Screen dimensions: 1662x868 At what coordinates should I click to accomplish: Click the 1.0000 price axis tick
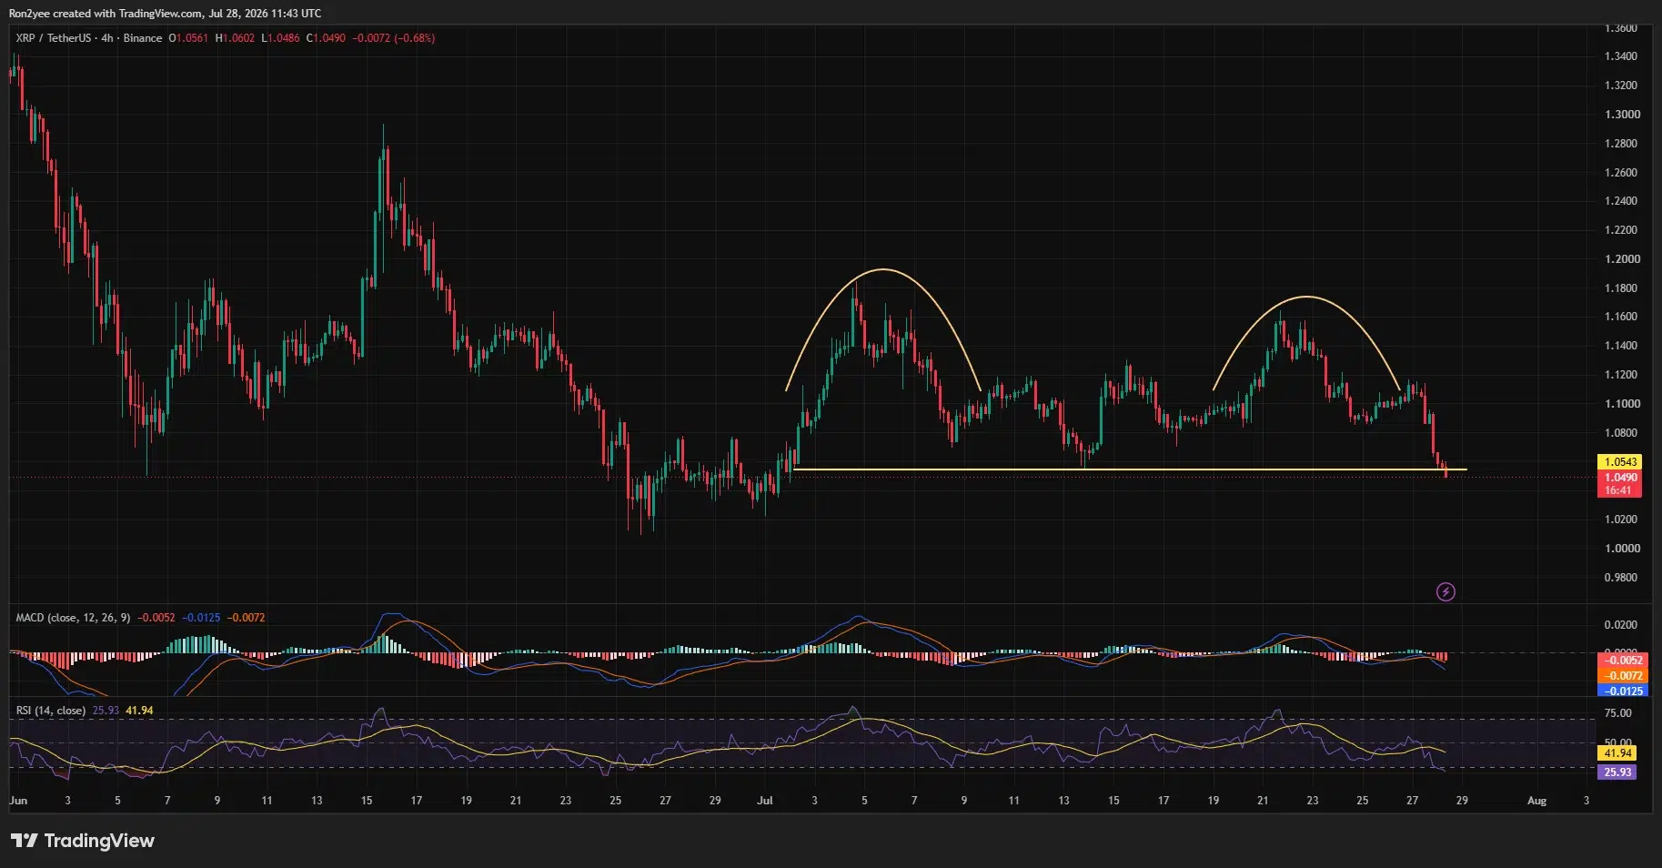pyautogui.click(x=1621, y=549)
